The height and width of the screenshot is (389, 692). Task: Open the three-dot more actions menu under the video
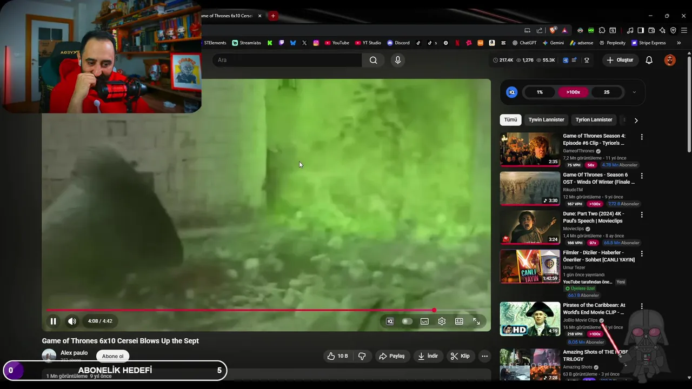tap(484, 356)
